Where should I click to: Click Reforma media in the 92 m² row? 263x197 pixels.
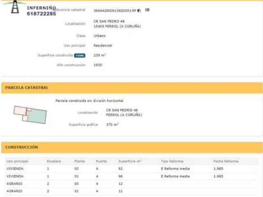pos(177,169)
